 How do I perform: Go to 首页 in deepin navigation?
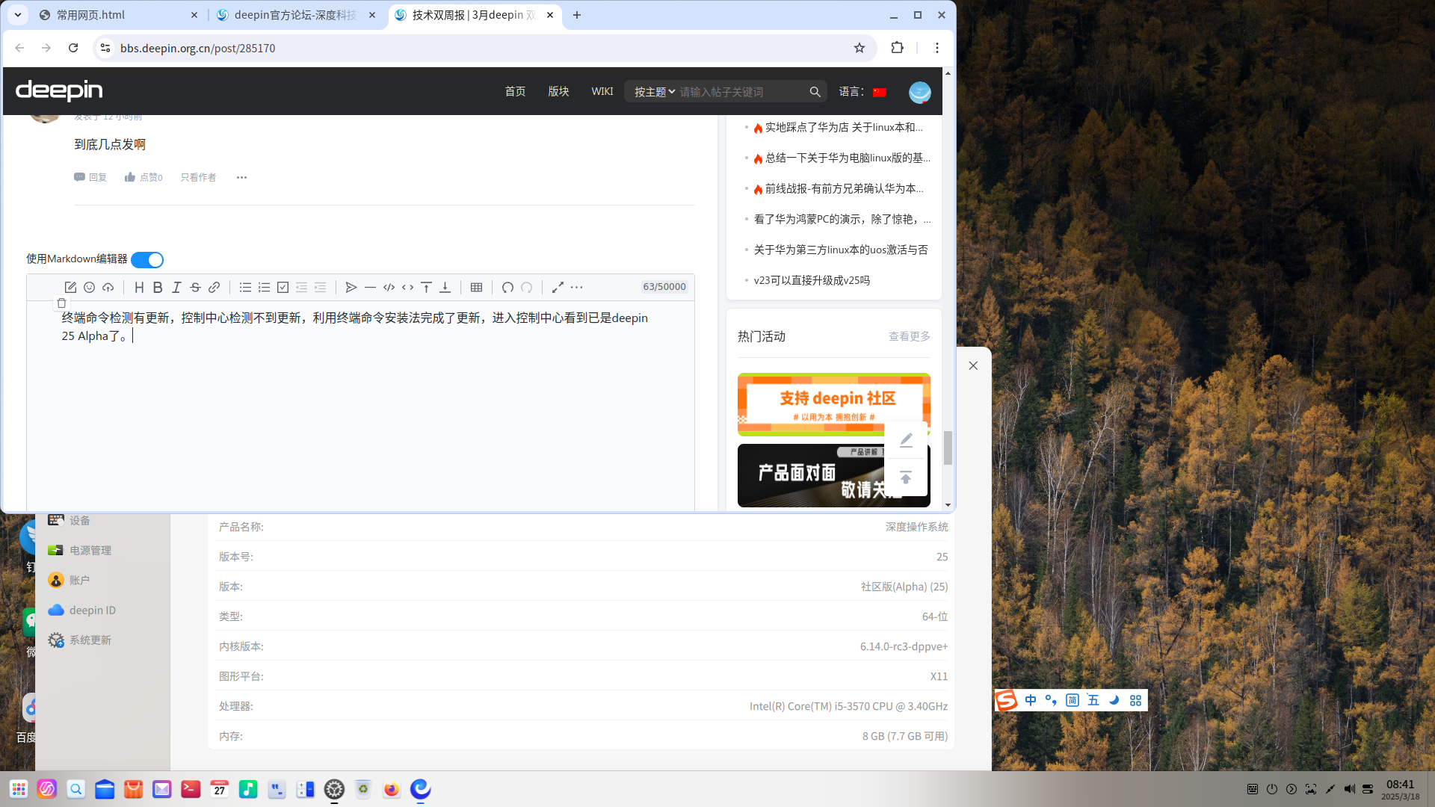tap(515, 91)
